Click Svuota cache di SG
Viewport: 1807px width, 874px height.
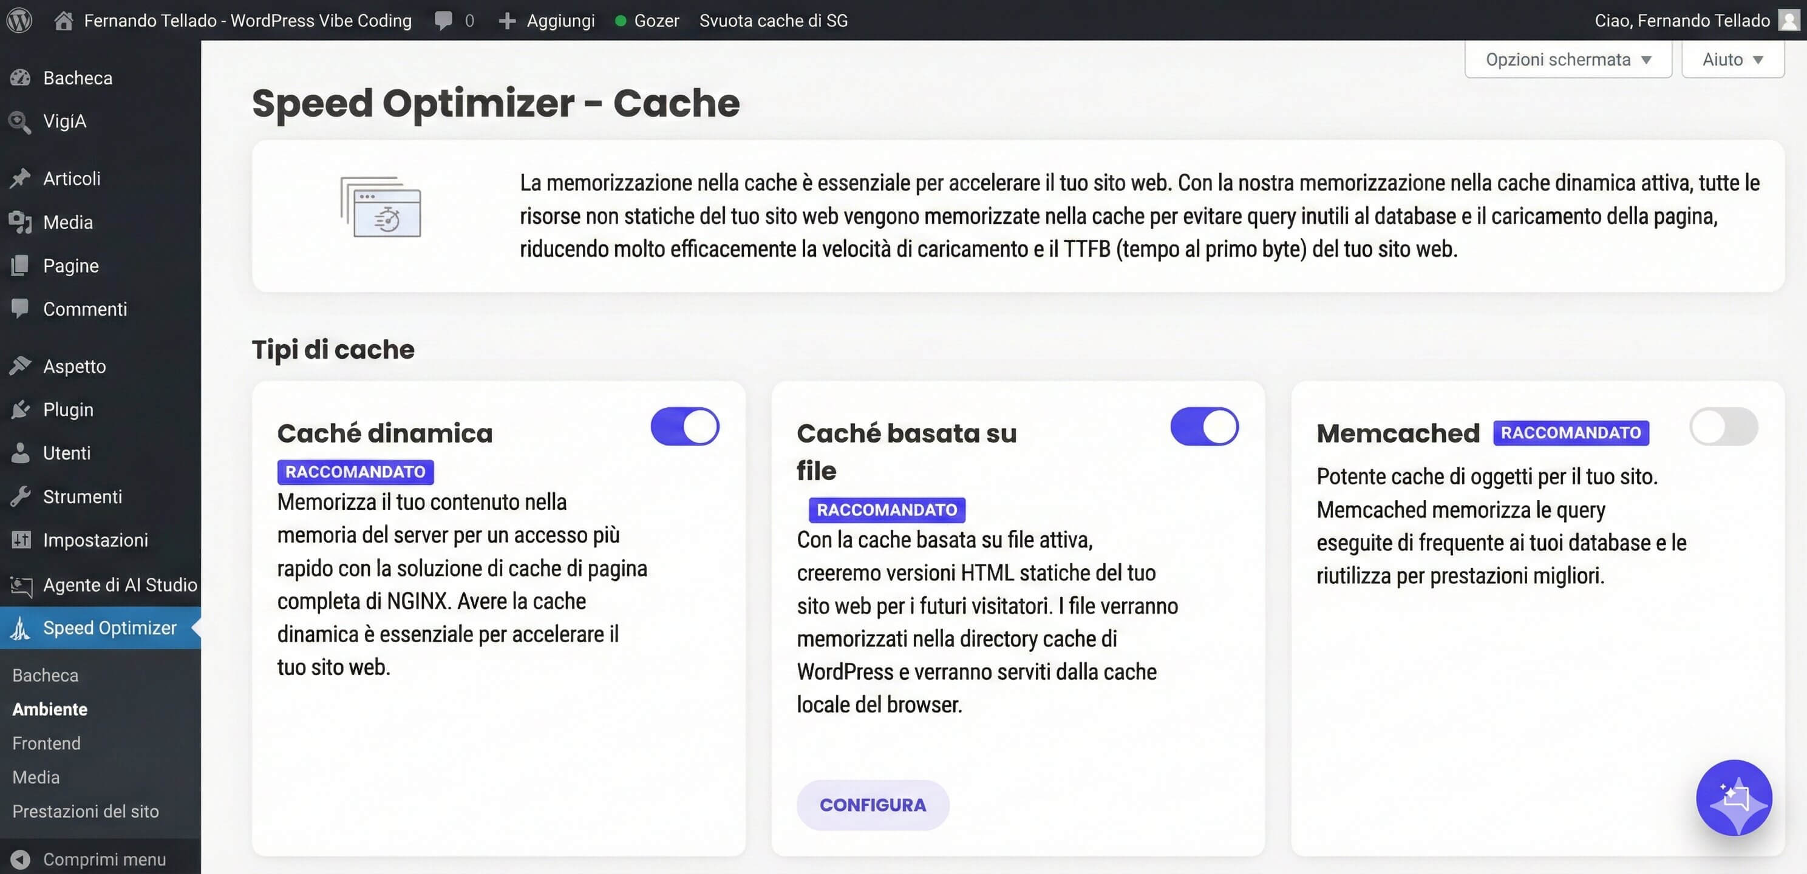[x=773, y=19]
